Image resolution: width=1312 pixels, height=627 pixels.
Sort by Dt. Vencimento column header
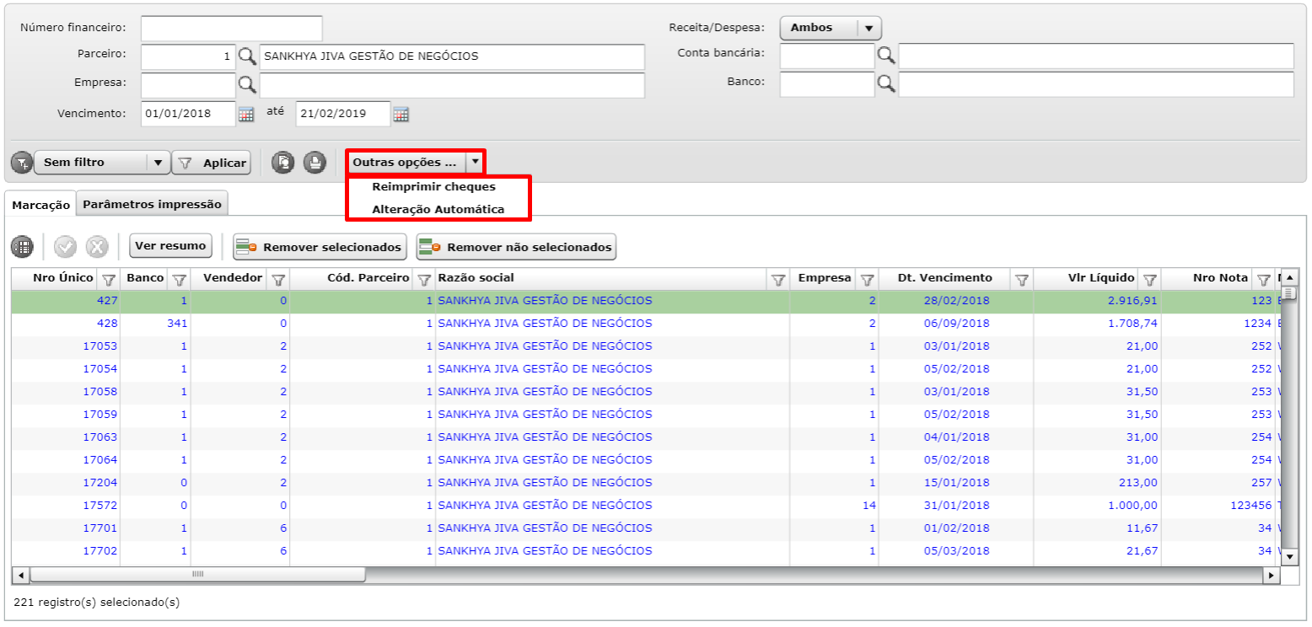[944, 278]
